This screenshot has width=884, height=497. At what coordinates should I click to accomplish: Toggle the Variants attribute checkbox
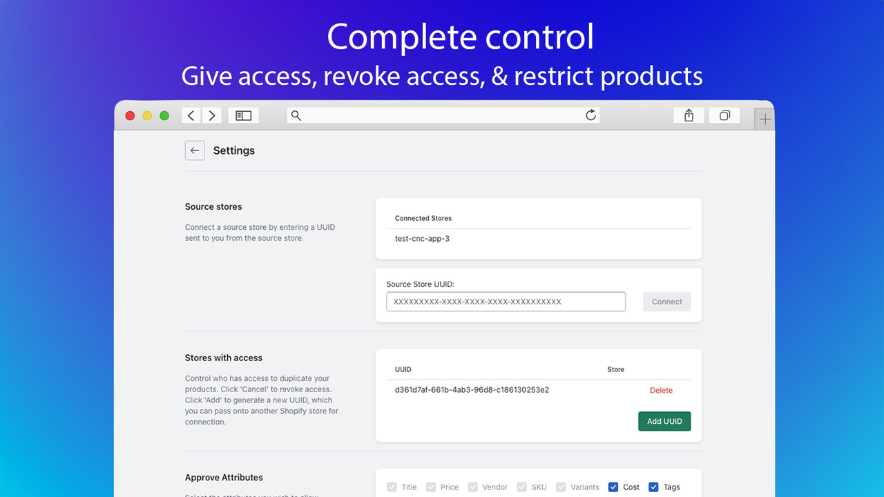tap(561, 487)
